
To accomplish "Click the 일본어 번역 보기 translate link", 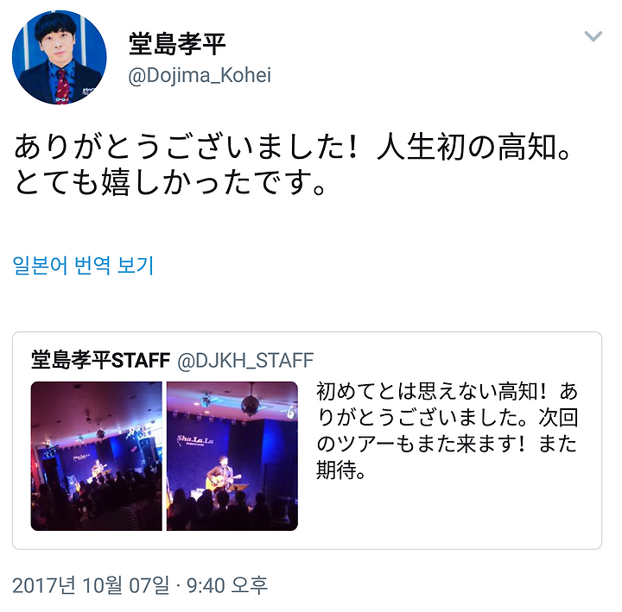I will (83, 265).
